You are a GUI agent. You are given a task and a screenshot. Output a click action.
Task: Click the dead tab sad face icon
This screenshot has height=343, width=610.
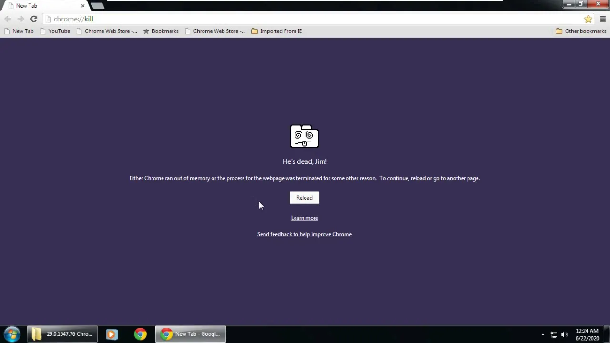pos(305,136)
